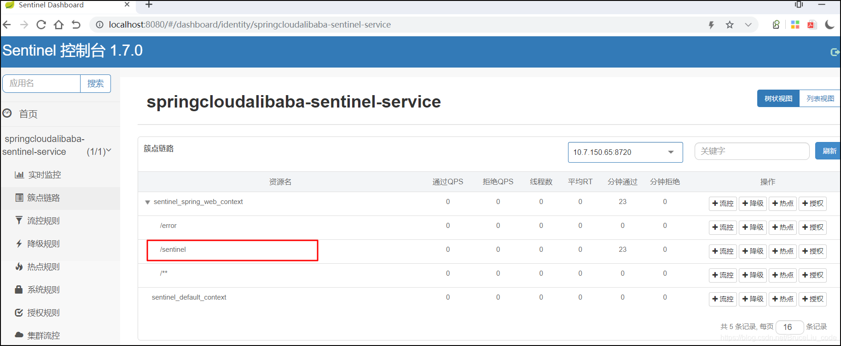Image resolution: width=841 pixels, height=346 pixels.
Task: Add 降级 rule for sentinel_spring_web_context
Action: click(753, 204)
